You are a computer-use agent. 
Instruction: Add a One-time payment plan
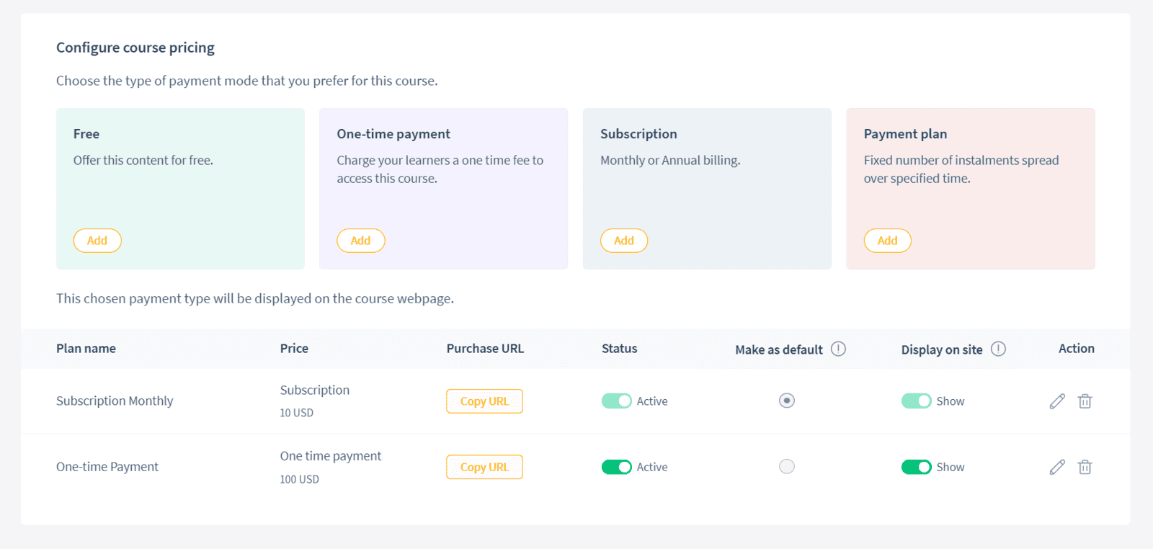pyautogui.click(x=360, y=241)
